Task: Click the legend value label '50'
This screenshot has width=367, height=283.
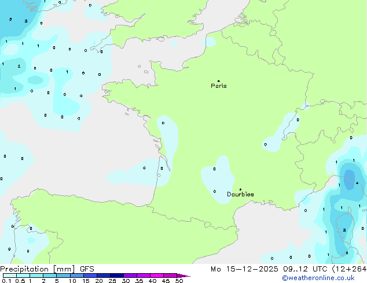Action: point(179,281)
